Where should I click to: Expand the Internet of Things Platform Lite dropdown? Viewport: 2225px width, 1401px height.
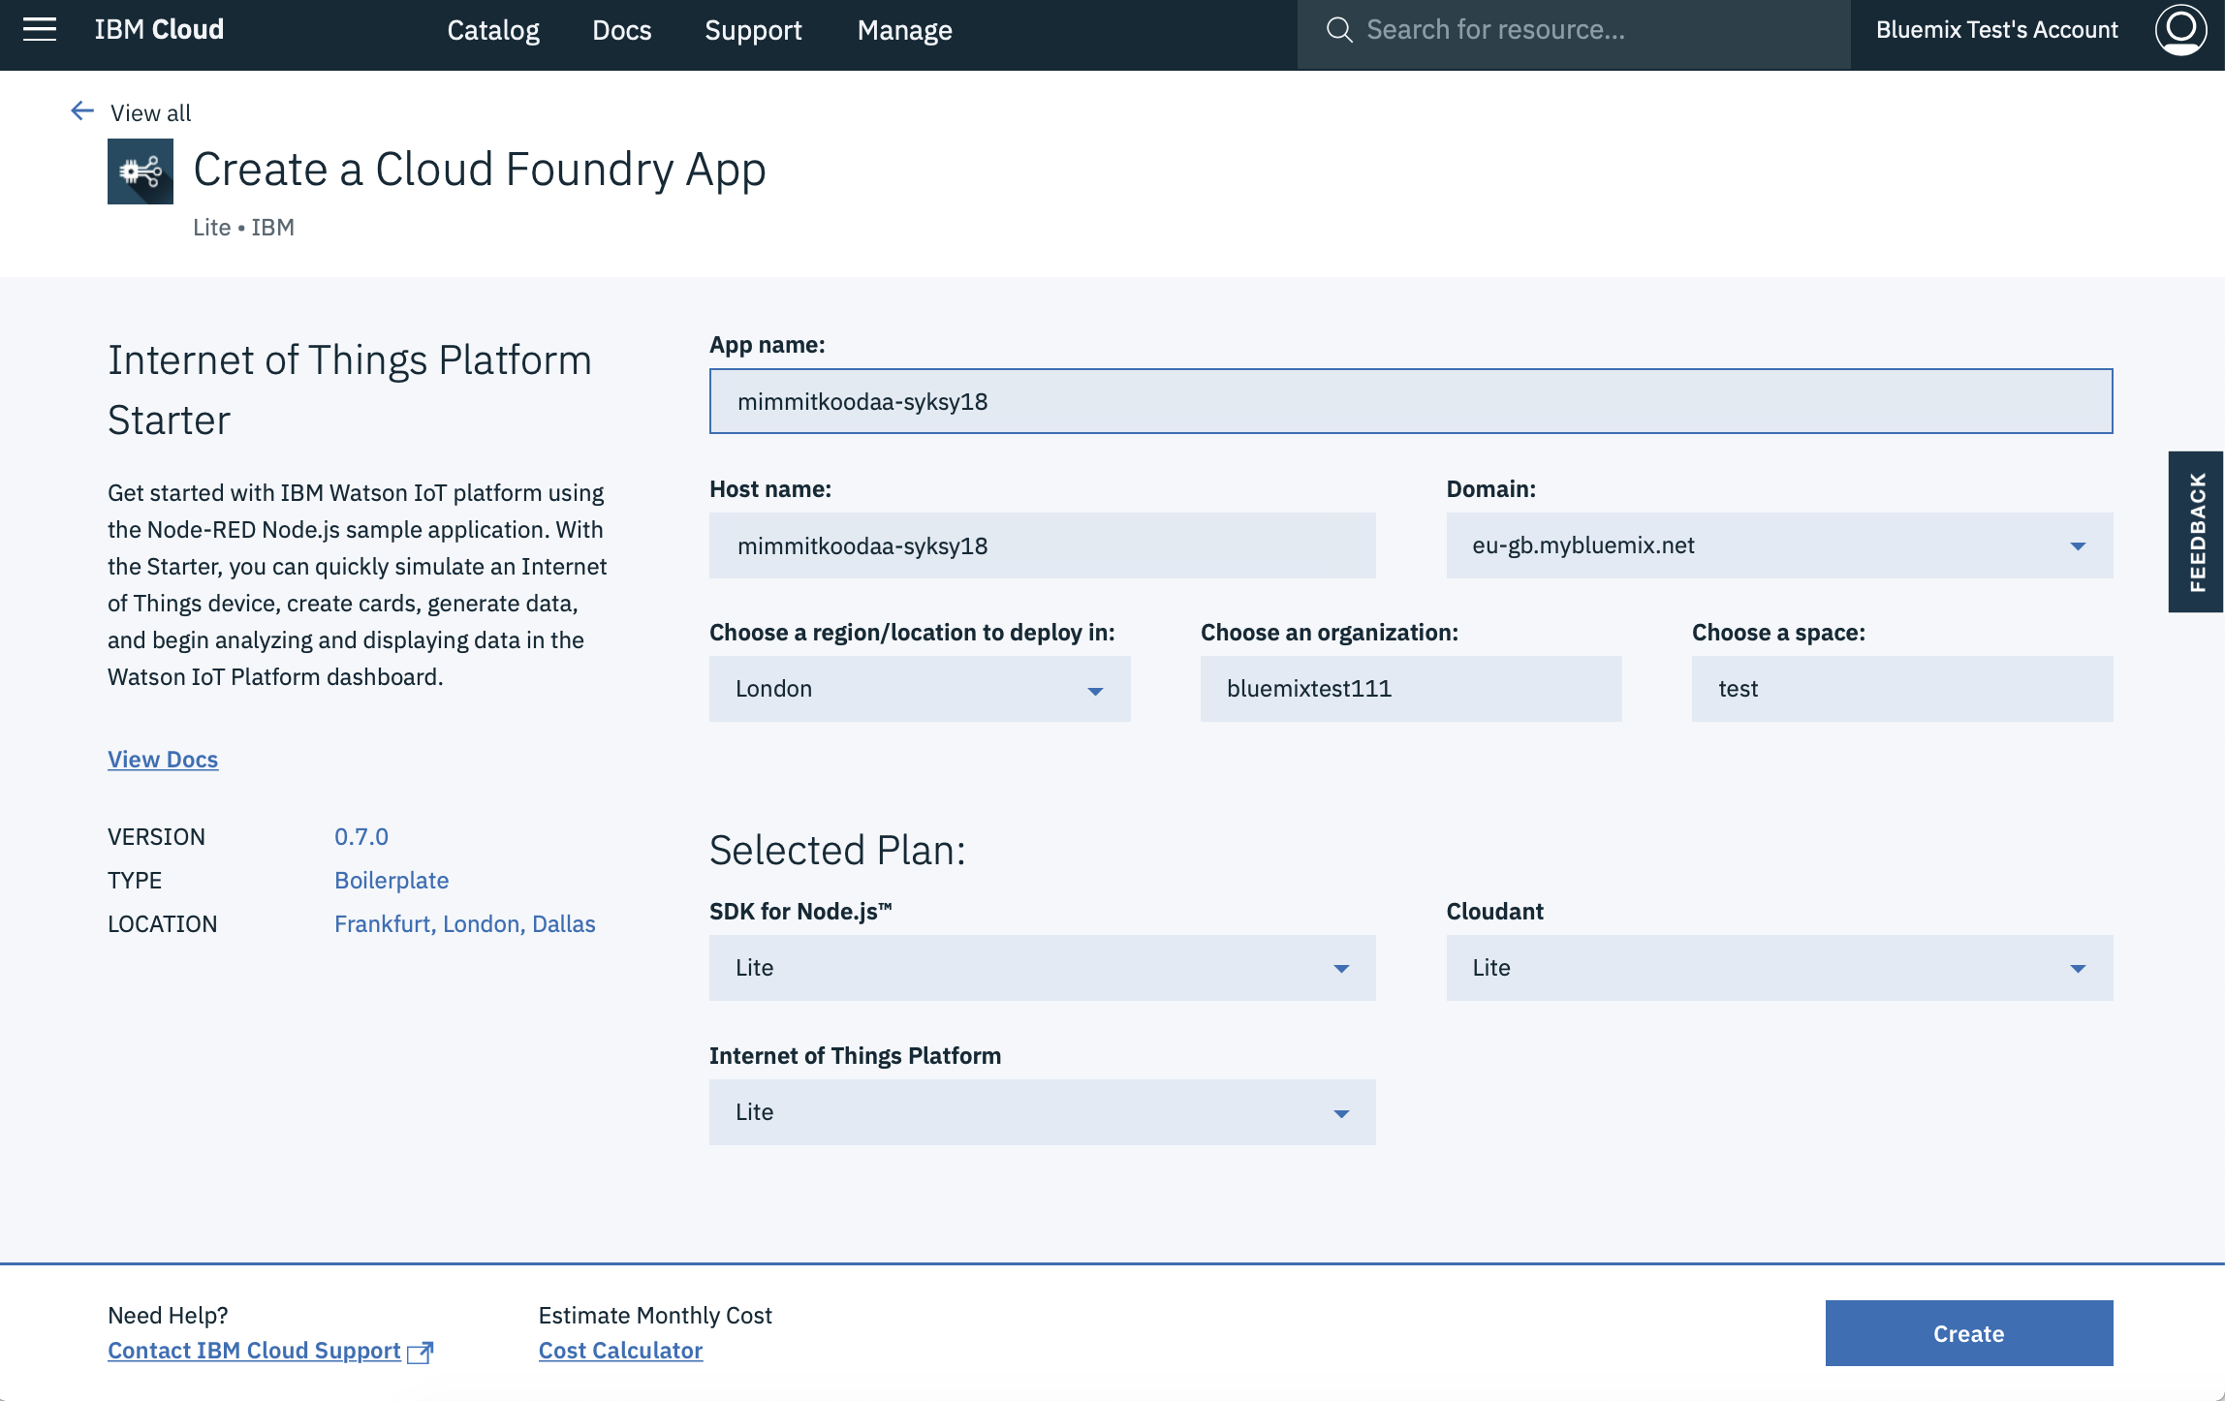[1342, 1110]
